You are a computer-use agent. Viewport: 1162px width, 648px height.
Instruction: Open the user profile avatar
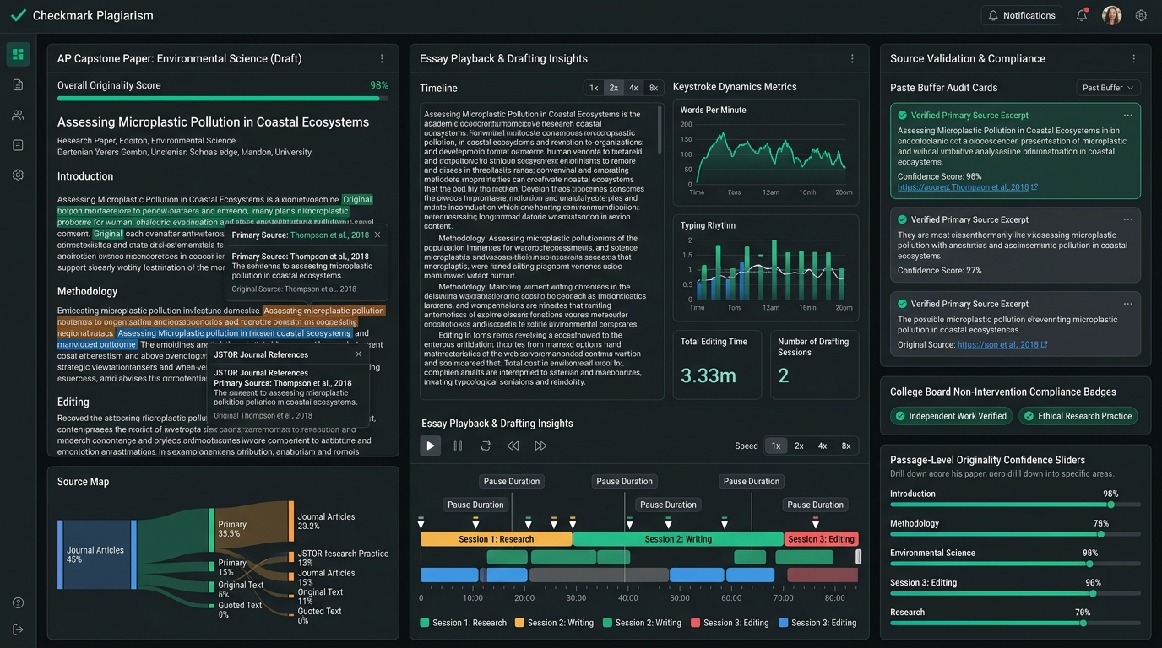pos(1111,15)
